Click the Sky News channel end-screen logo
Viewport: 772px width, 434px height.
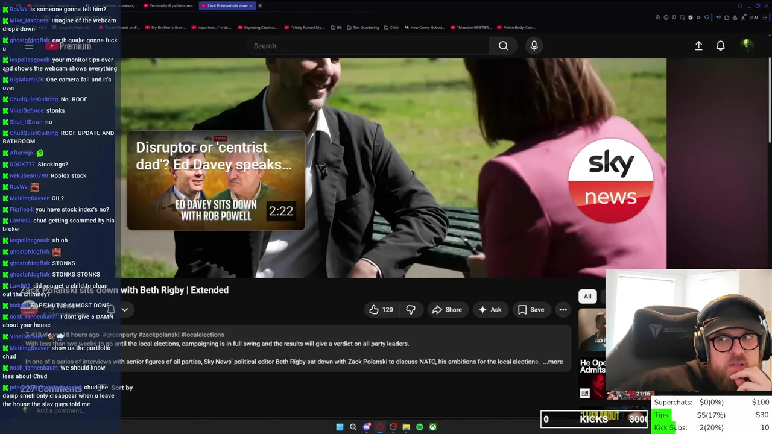pyautogui.click(x=610, y=180)
